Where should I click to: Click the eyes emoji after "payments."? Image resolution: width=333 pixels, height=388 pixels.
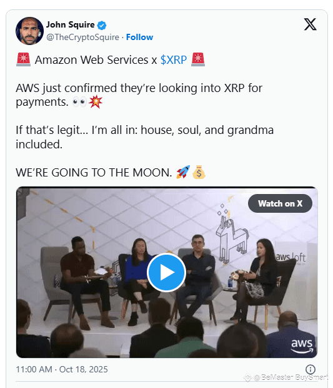pyautogui.click(x=79, y=102)
